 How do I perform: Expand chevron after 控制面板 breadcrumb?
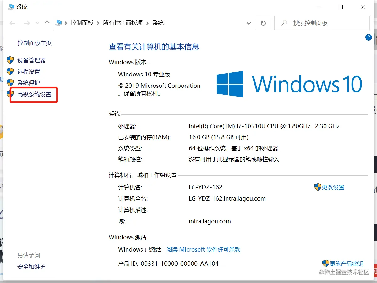pos(98,23)
